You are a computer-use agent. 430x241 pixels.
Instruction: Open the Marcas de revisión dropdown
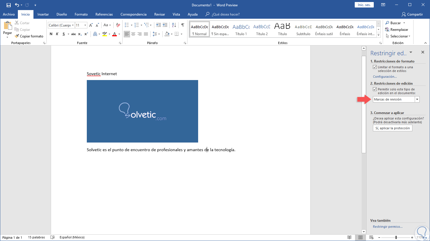pyautogui.click(x=417, y=99)
